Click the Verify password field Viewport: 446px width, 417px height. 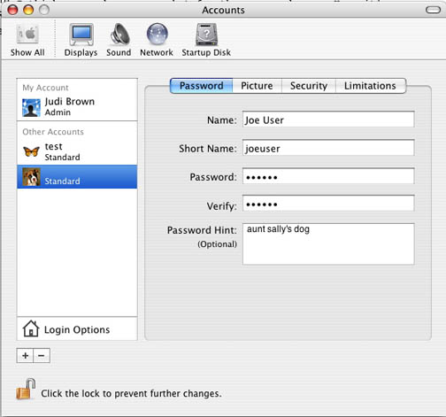[328, 204]
